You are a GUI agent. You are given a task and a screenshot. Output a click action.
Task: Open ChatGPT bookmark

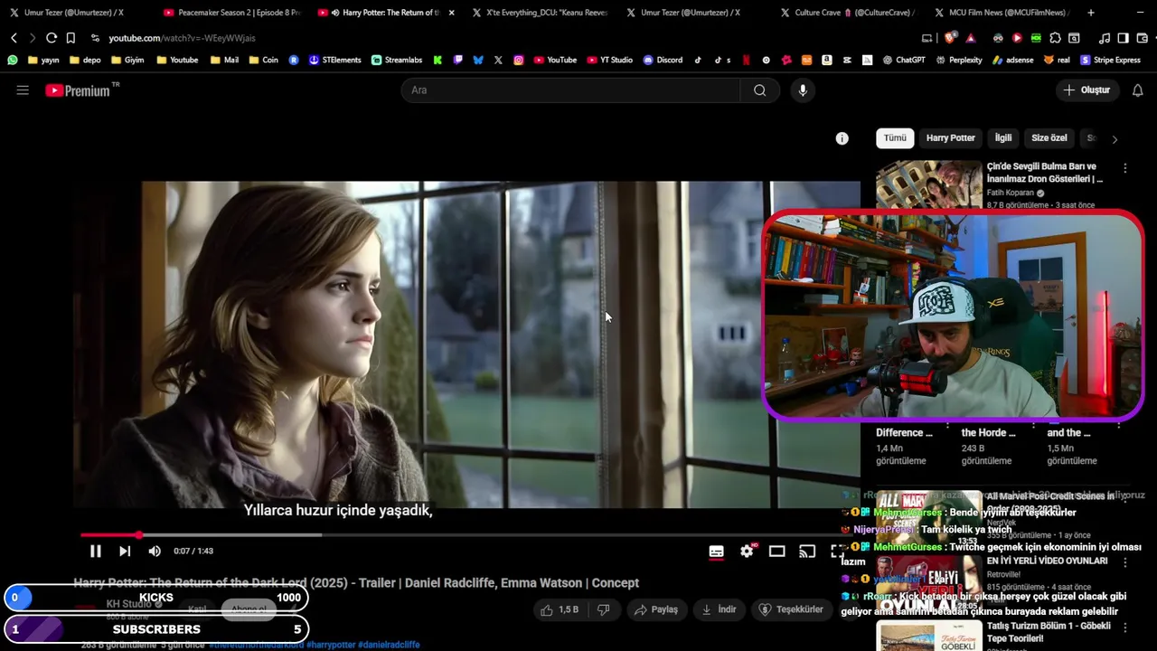(904, 60)
